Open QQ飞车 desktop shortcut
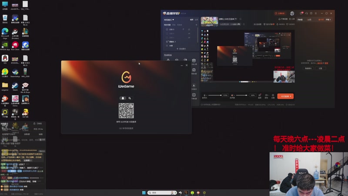Image resolution: width=348 pixels, height=196 pixels. point(25,113)
